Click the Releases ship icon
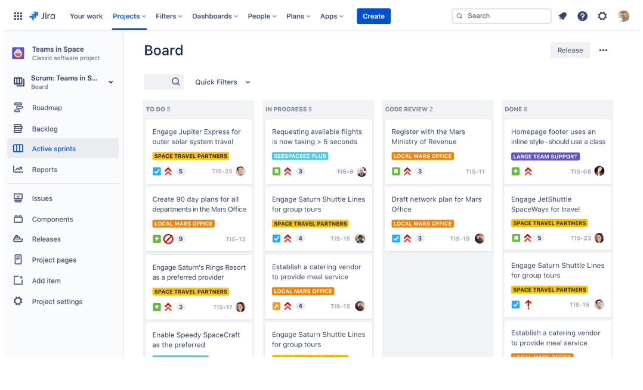The image size is (643, 390). coord(18,239)
